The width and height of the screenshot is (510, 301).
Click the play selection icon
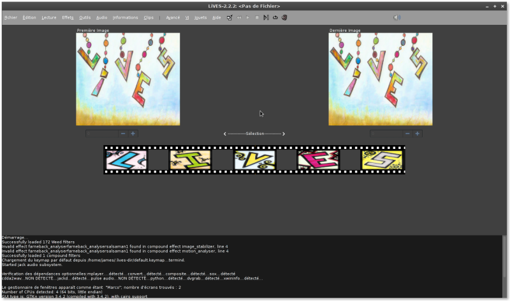(266, 18)
